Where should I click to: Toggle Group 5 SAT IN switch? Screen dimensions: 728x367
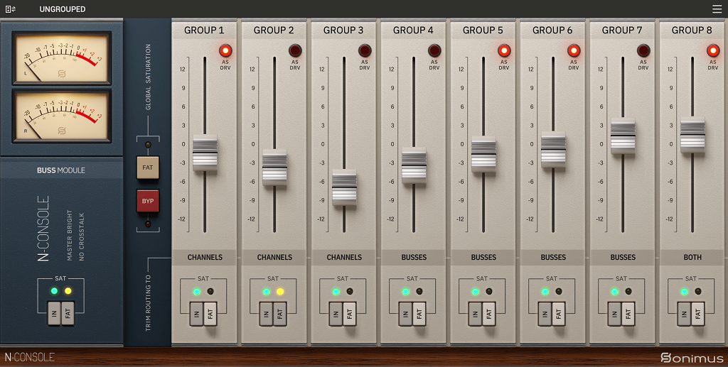(475, 314)
